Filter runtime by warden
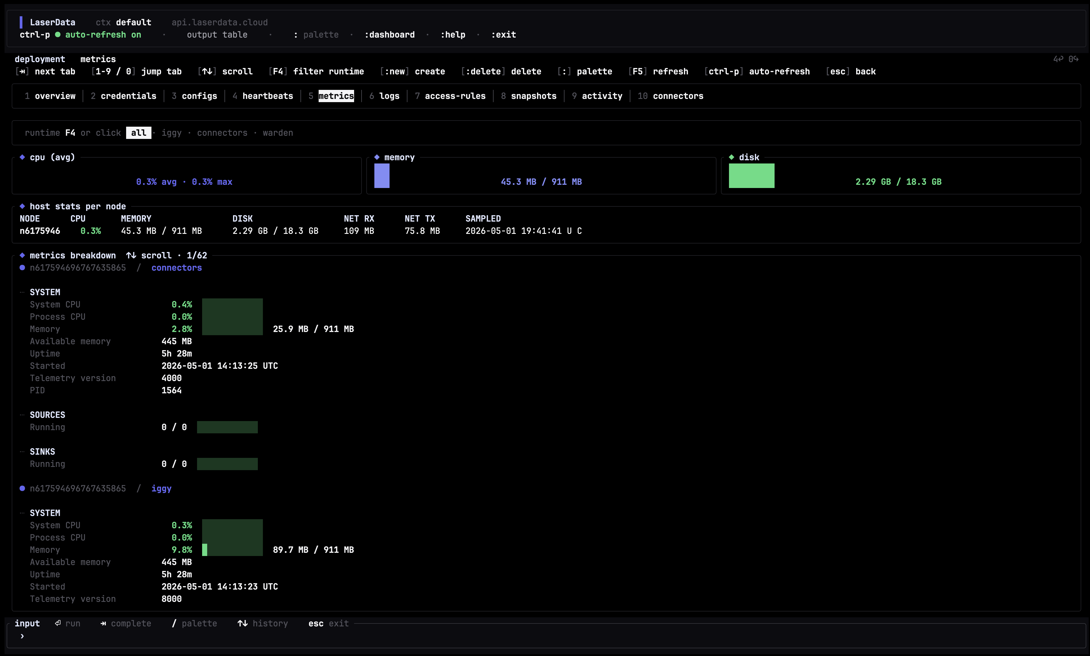This screenshot has width=1090, height=656. [278, 133]
